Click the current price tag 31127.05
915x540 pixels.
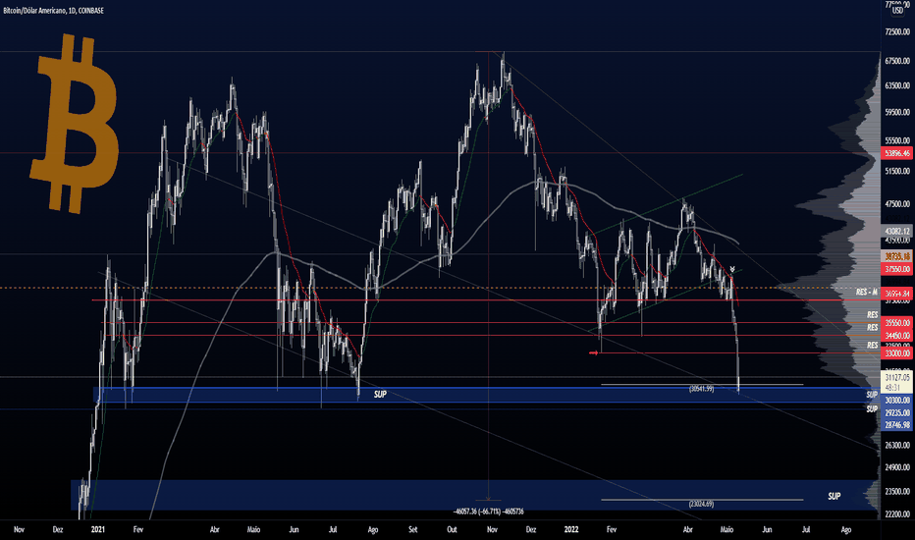click(x=897, y=382)
